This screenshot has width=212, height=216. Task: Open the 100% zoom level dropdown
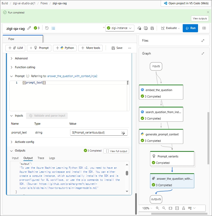click(147, 208)
